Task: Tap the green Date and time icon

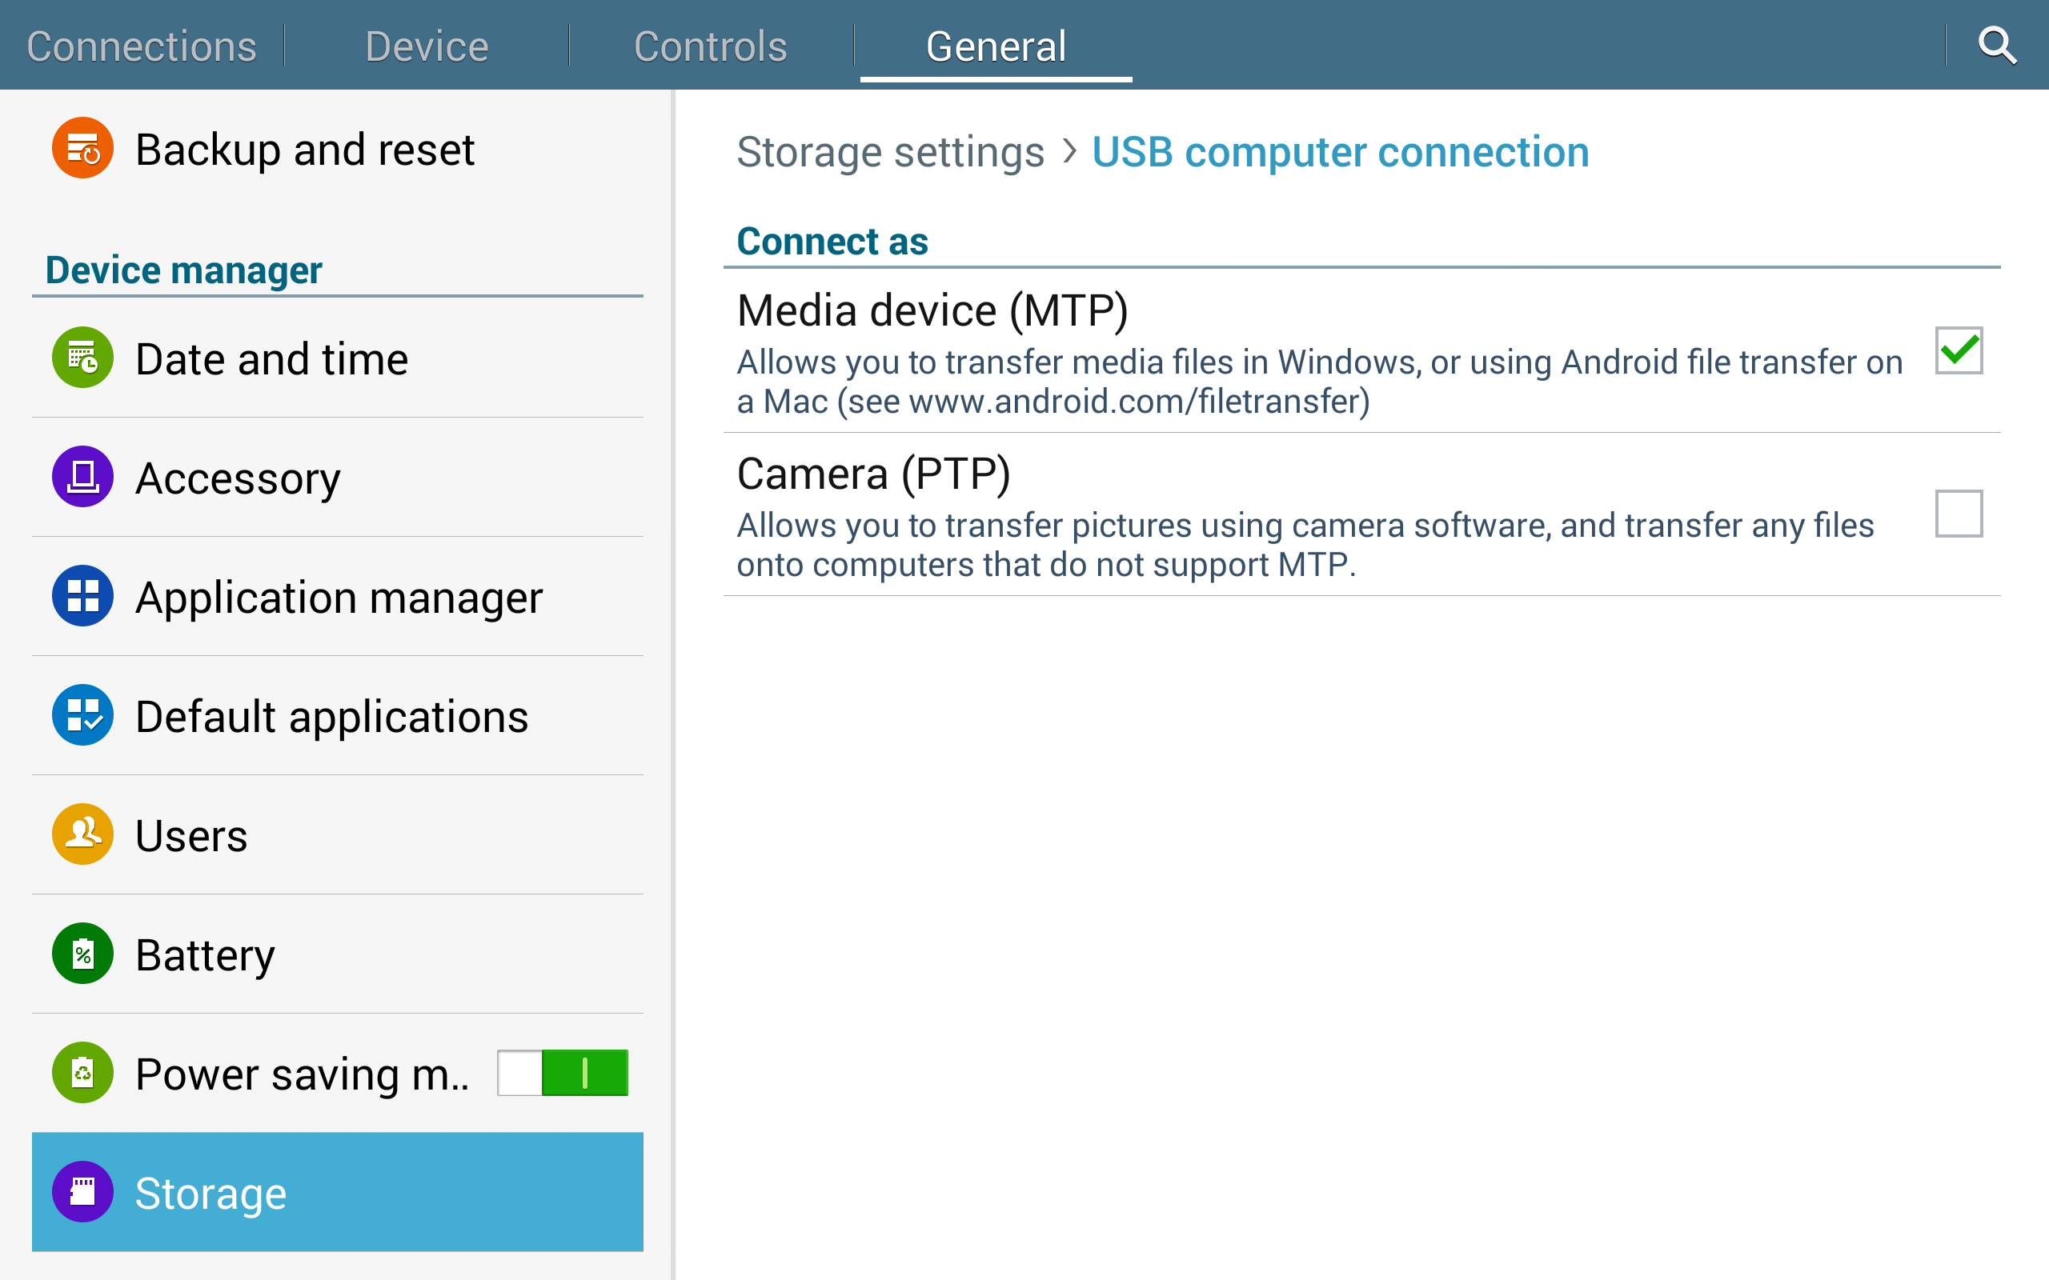Action: [x=82, y=358]
